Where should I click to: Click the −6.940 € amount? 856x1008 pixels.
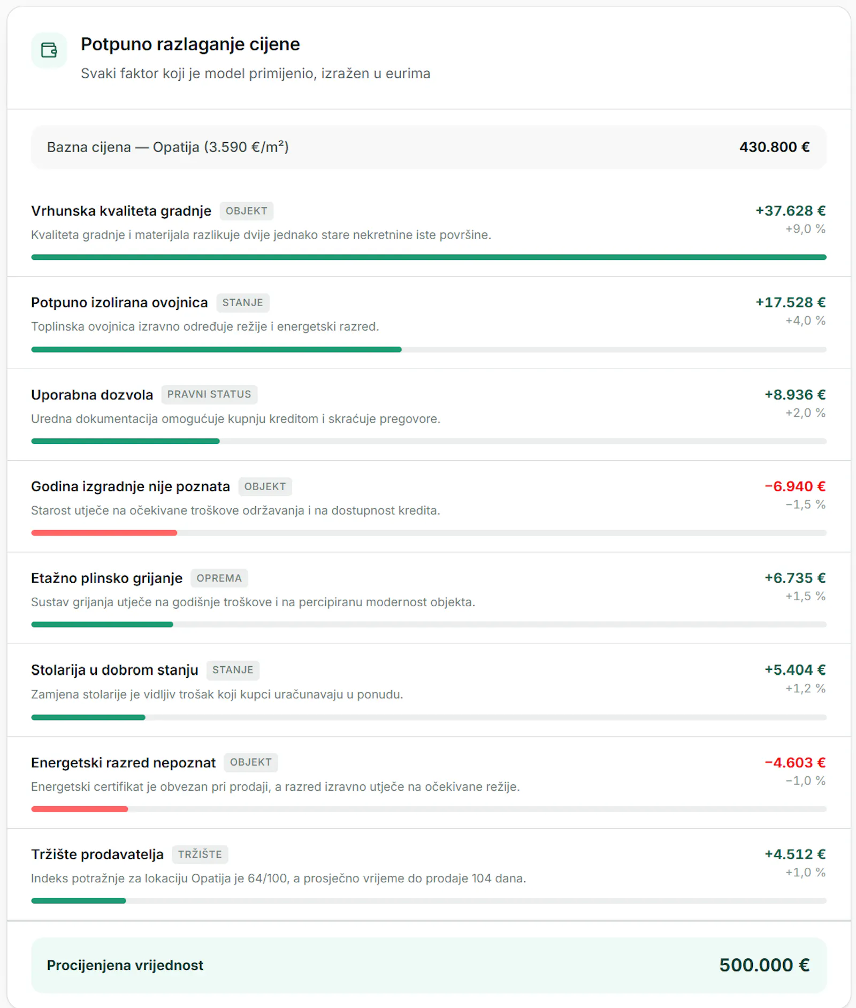(x=795, y=486)
